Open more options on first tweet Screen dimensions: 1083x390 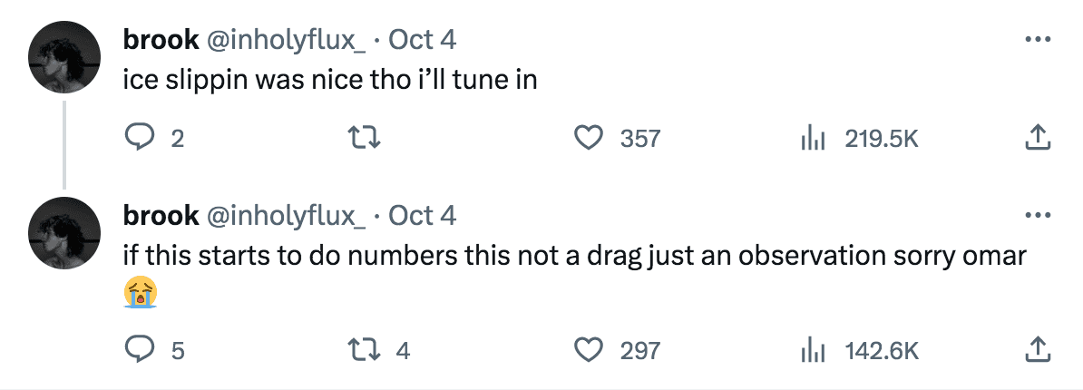pyautogui.click(x=1037, y=41)
